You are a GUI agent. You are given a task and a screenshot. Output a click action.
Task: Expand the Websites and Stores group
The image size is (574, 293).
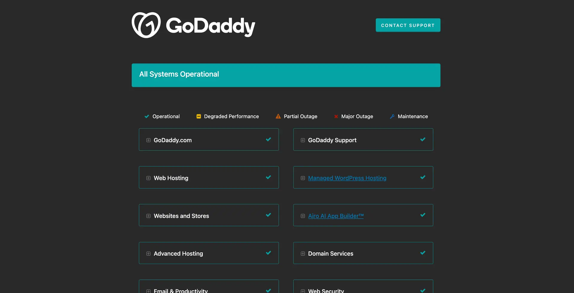pyautogui.click(x=148, y=216)
